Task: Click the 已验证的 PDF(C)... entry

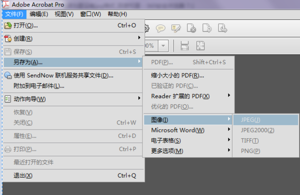Action: (x=188, y=86)
